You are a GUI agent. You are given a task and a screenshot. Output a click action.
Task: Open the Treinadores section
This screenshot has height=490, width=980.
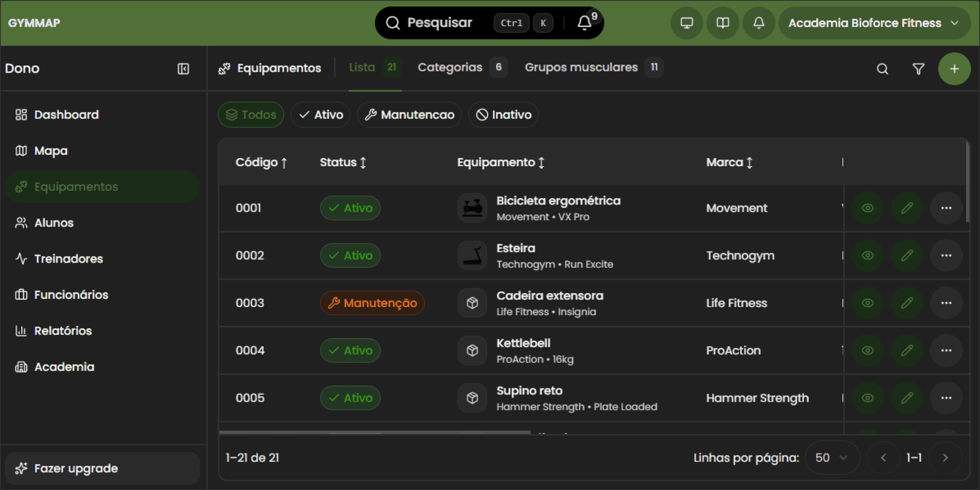coord(68,258)
